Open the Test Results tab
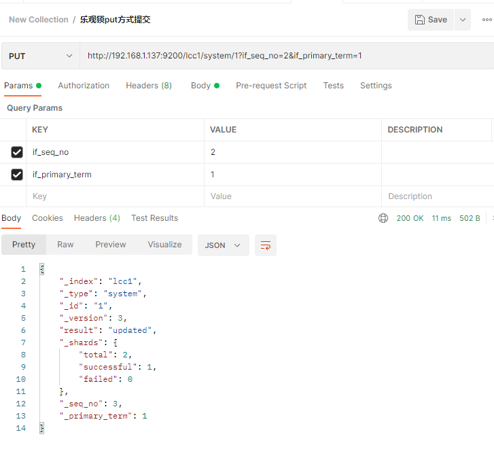 (x=154, y=218)
